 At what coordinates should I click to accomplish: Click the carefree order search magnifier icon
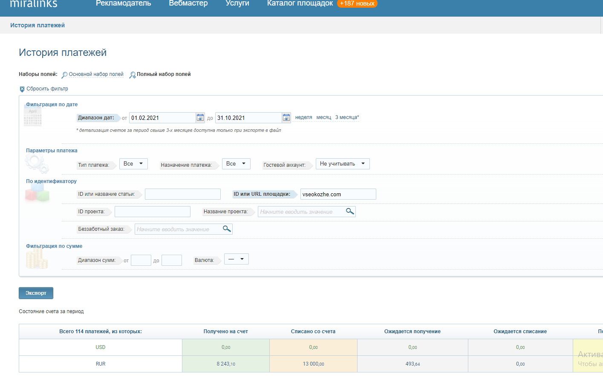[227, 229]
